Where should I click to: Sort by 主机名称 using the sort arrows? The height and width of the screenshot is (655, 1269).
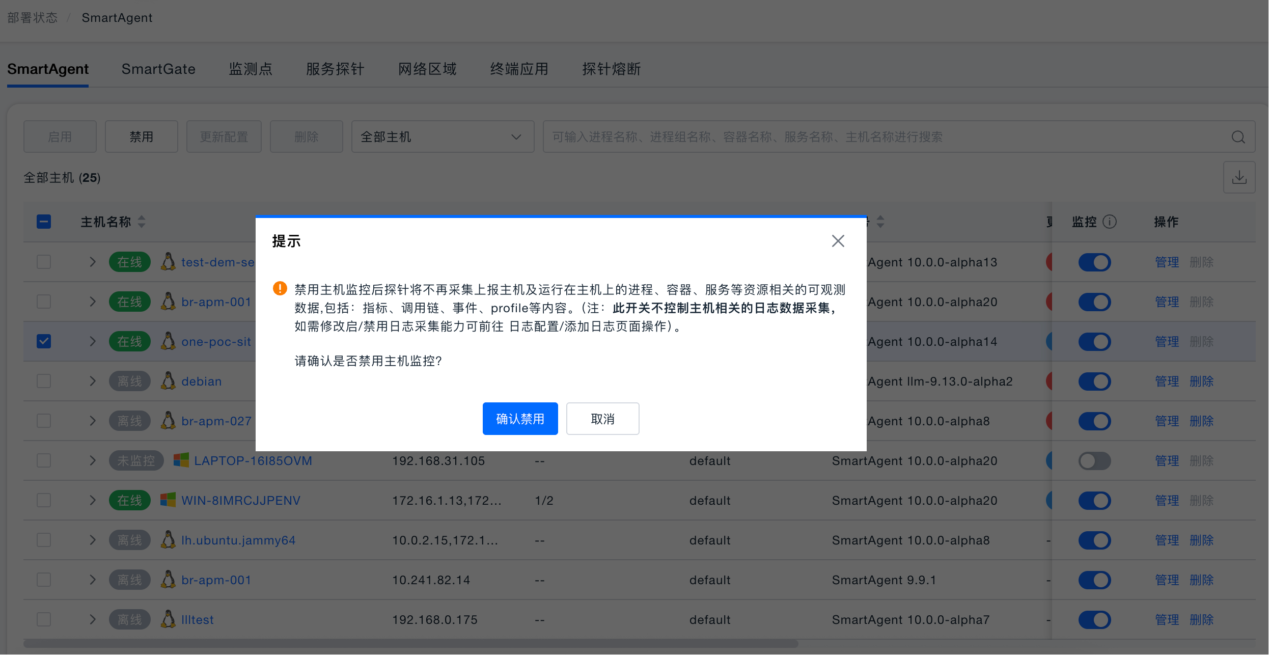[142, 222]
